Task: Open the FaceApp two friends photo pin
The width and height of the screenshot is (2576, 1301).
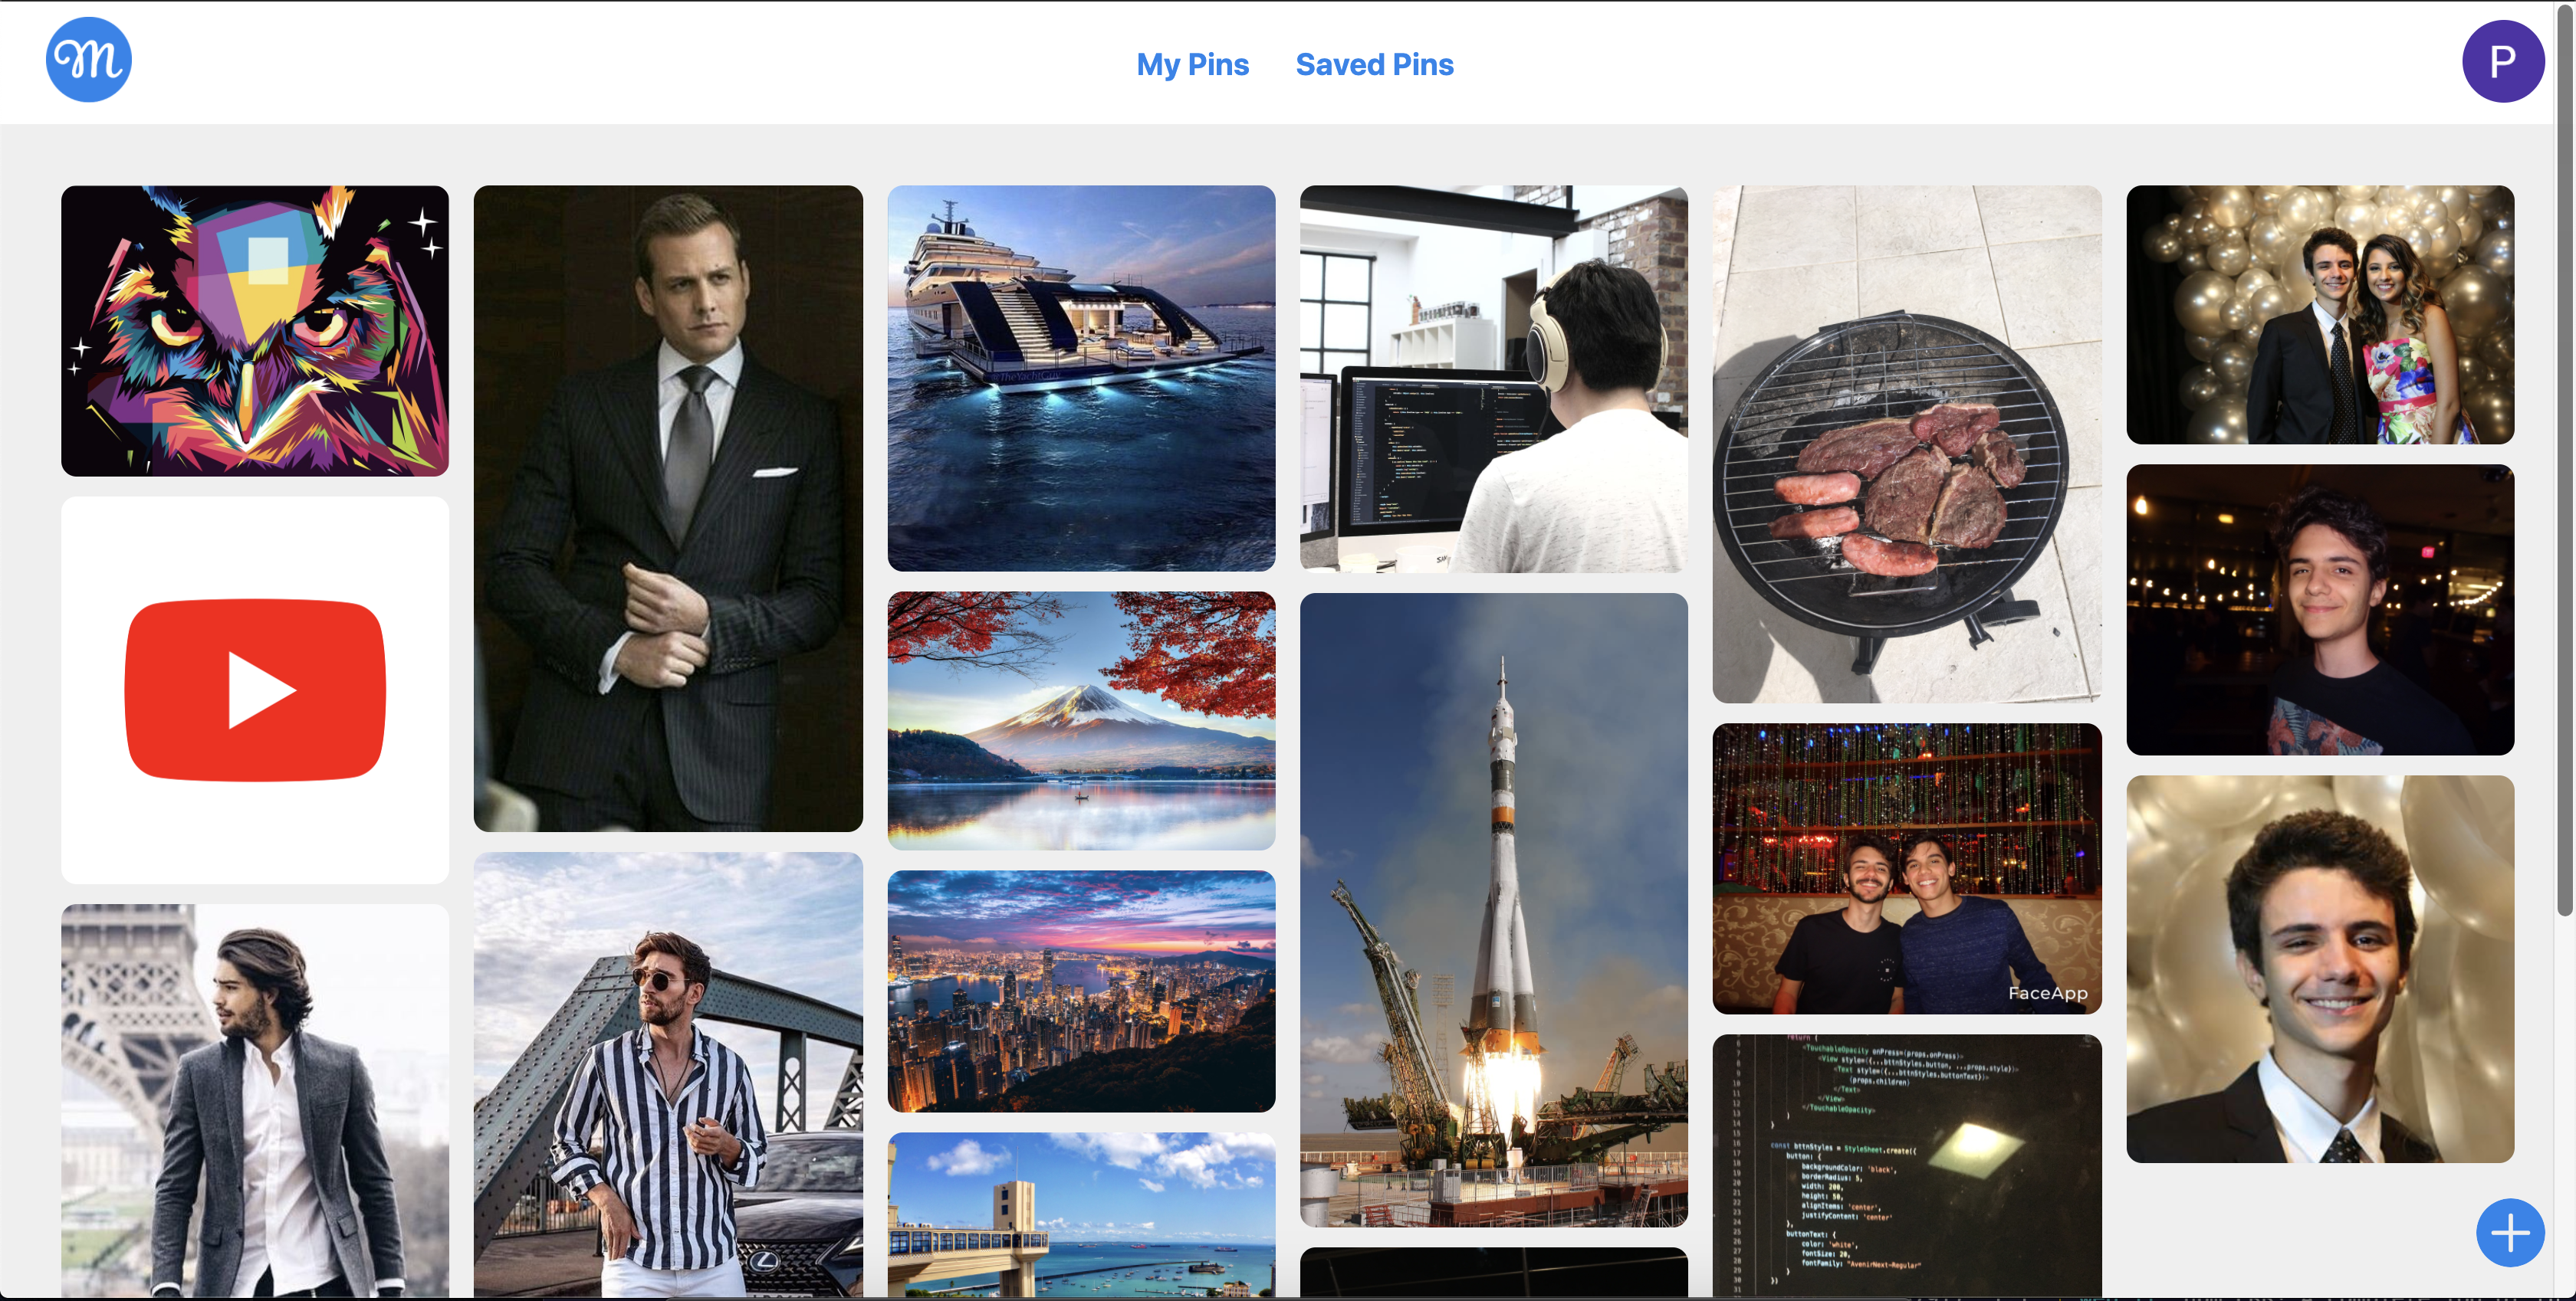Action: click(1906, 868)
